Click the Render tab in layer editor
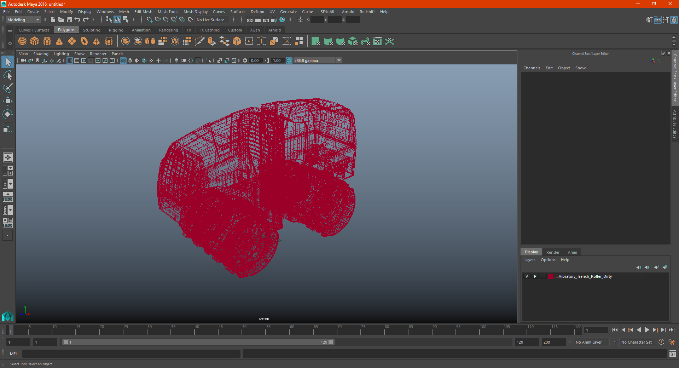 point(553,252)
